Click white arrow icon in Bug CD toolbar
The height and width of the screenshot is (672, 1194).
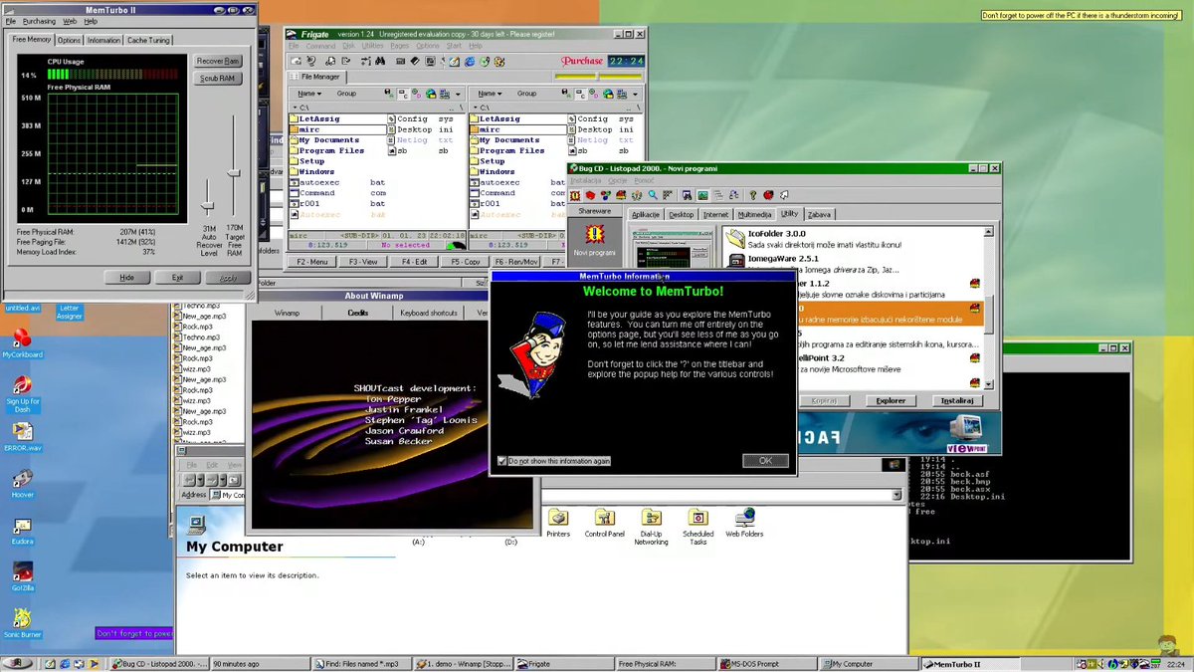click(784, 195)
